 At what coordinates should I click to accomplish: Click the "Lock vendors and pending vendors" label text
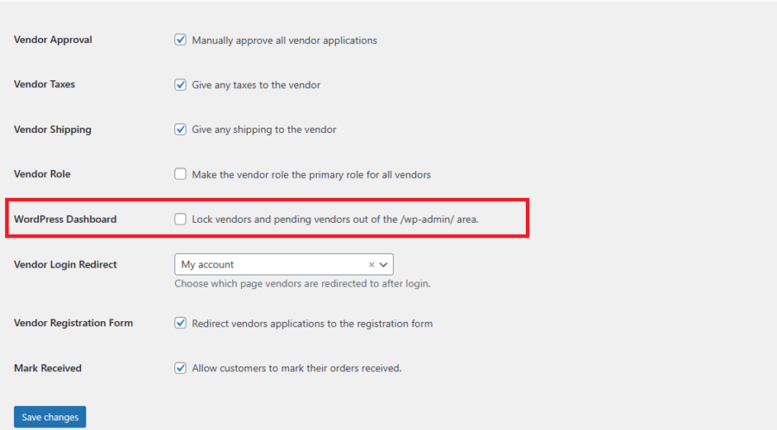[x=335, y=220]
